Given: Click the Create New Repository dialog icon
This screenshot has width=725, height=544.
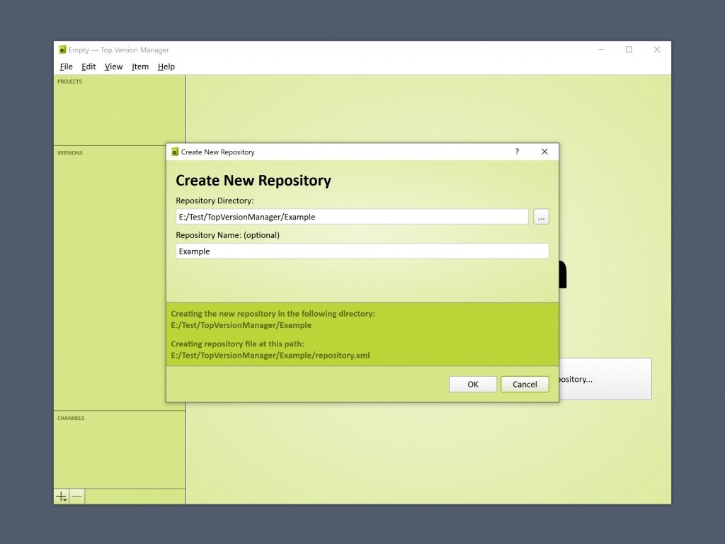Looking at the screenshot, I should point(175,152).
